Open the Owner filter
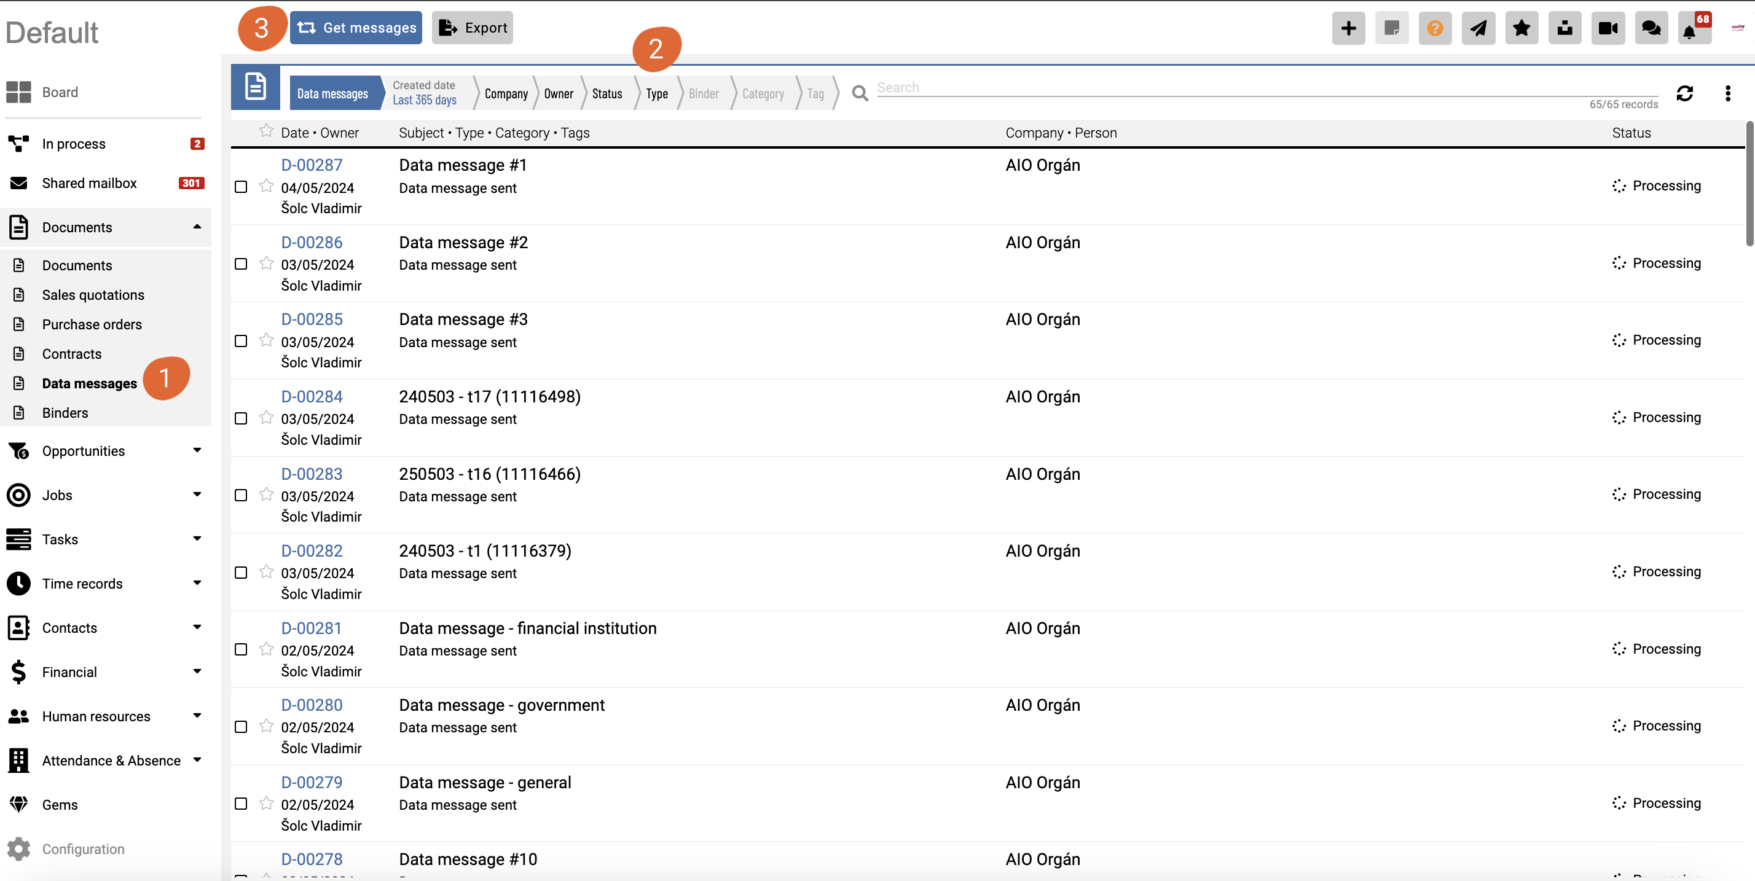 (x=559, y=93)
